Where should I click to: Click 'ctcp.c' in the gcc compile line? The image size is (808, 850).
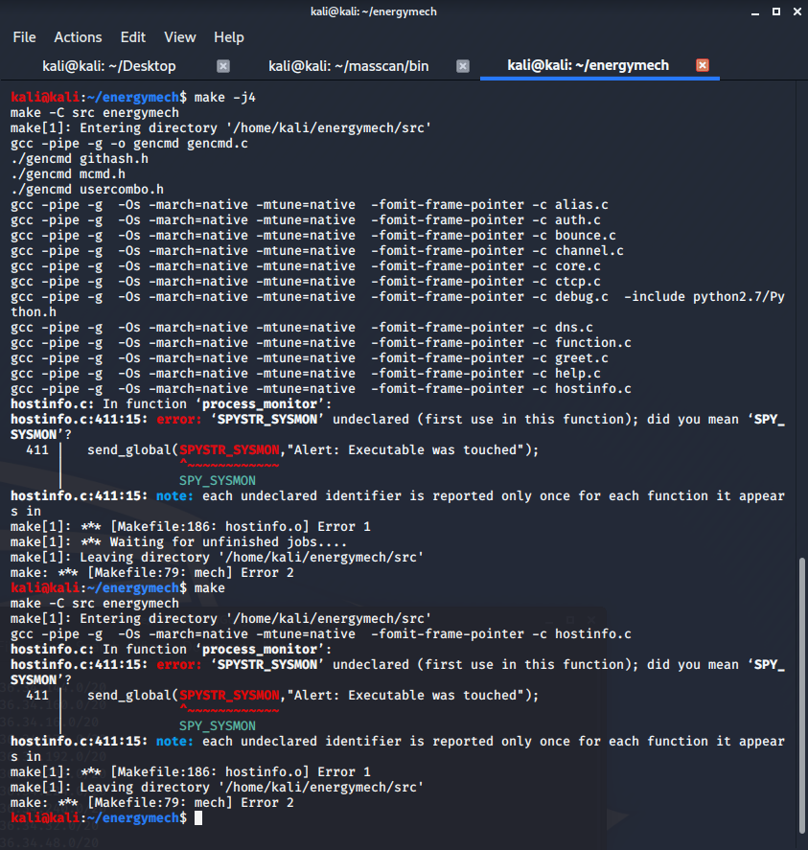tap(578, 282)
